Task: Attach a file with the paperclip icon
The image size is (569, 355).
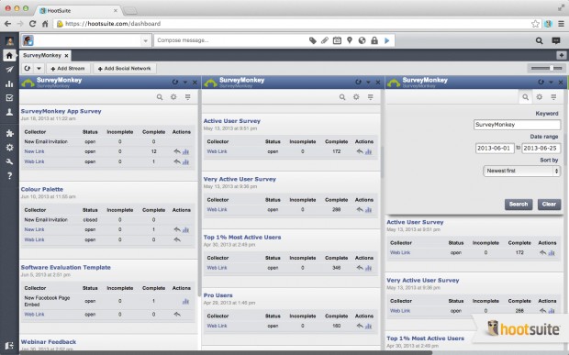Action: tap(324, 40)
